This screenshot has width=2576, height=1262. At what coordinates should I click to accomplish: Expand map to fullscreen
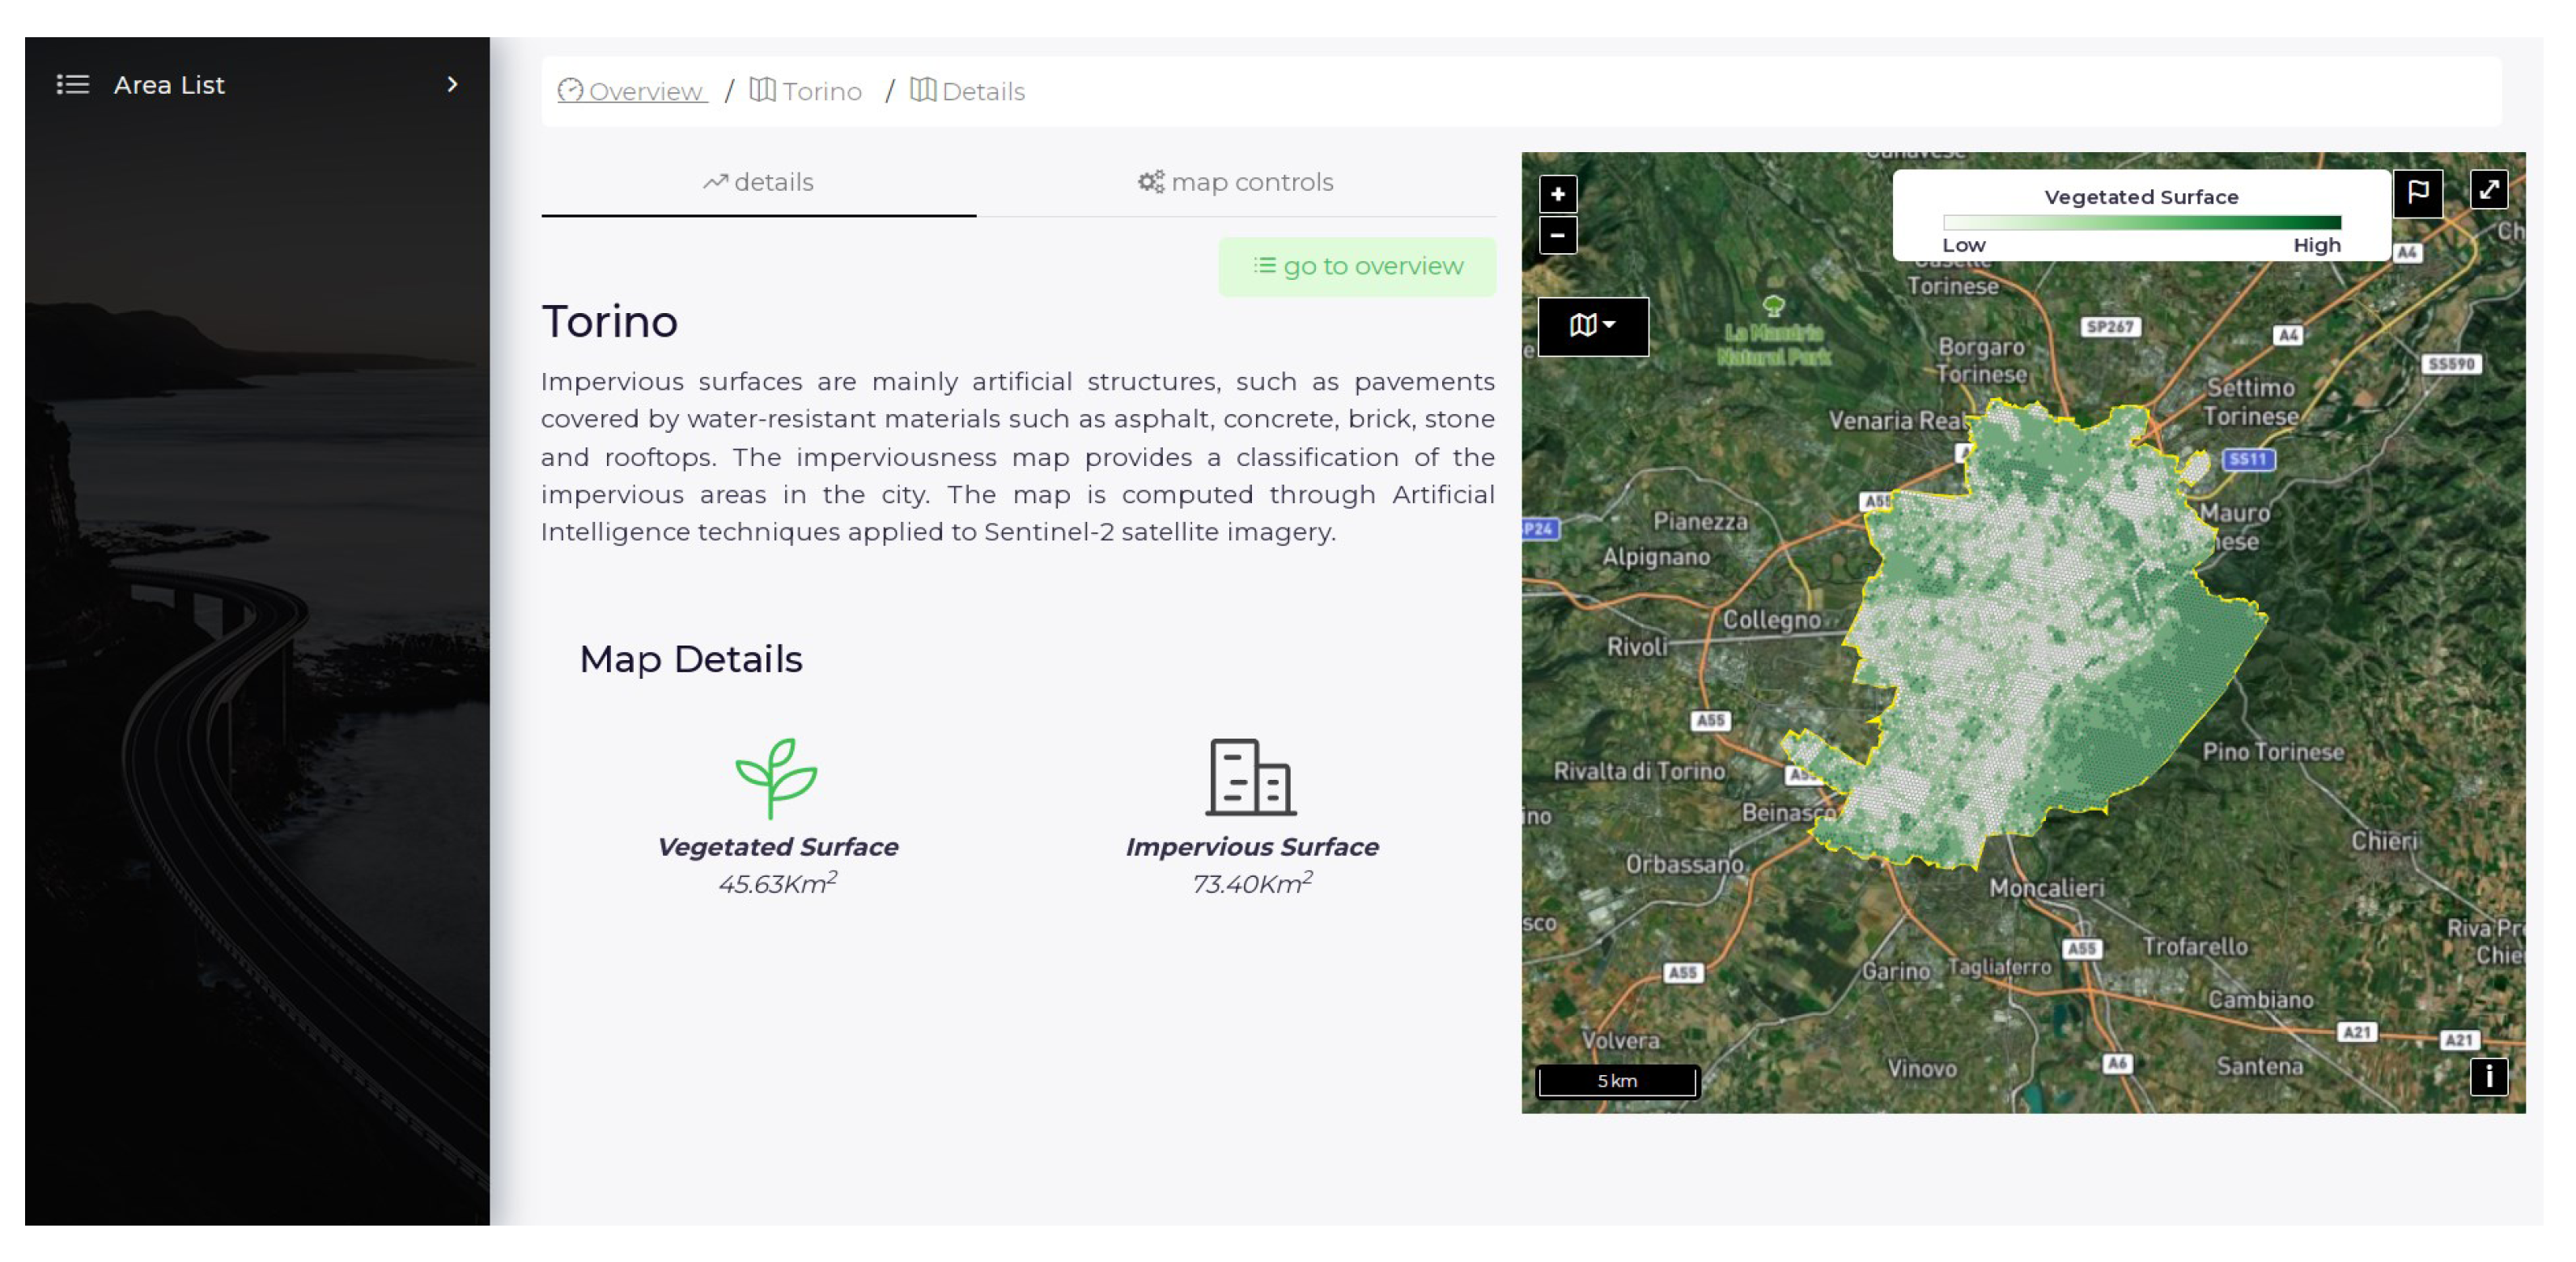point(2488,188)
